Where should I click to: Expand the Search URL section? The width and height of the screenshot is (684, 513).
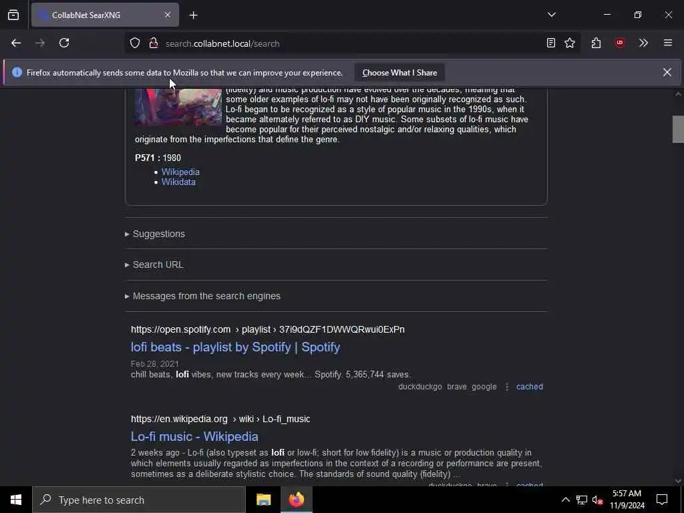(x=154, y=265)
